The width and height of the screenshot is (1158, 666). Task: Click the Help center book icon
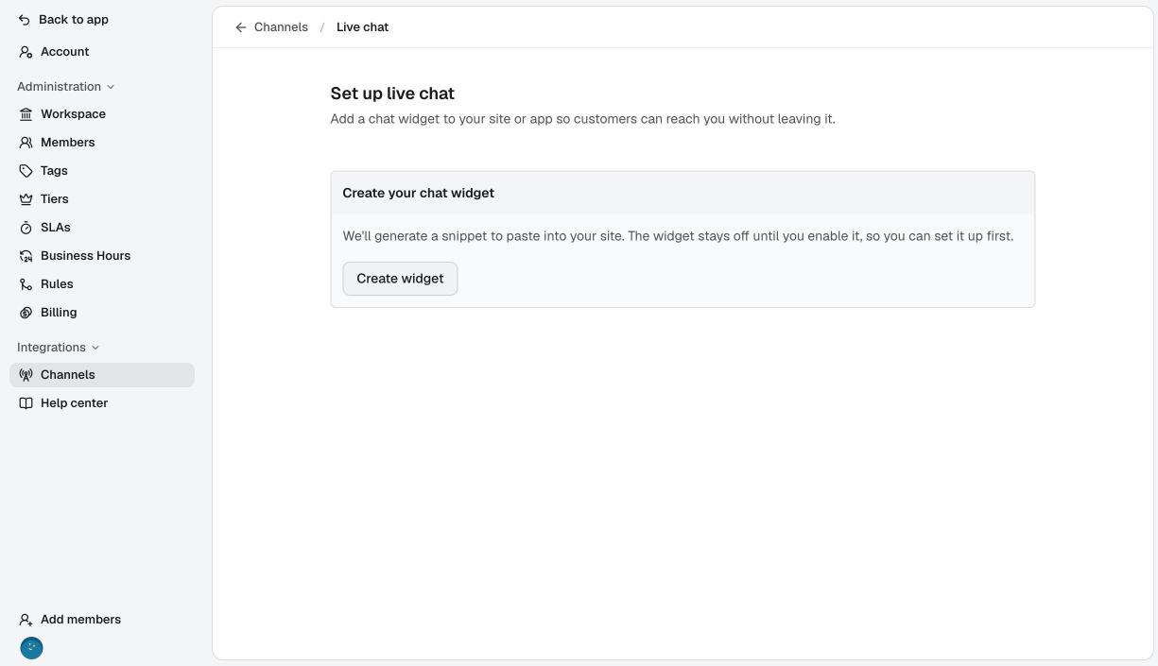[26, 403]
